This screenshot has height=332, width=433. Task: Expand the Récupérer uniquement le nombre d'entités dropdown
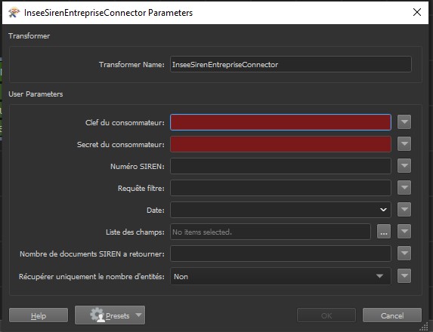[x=379, y=276]
